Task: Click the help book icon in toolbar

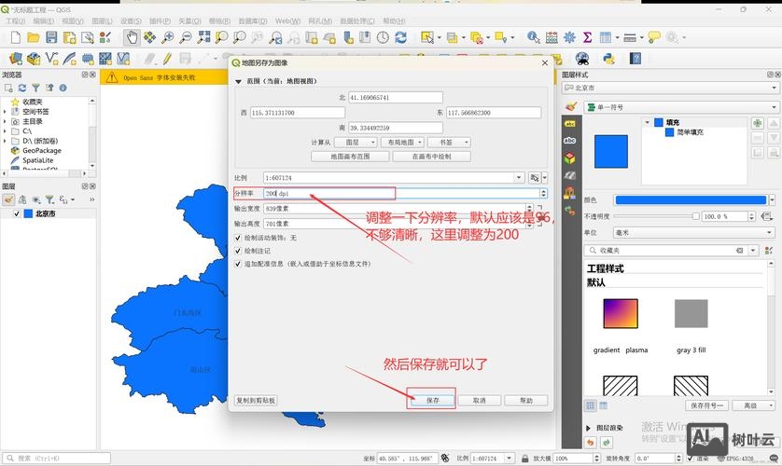Action: coord(635,59)
